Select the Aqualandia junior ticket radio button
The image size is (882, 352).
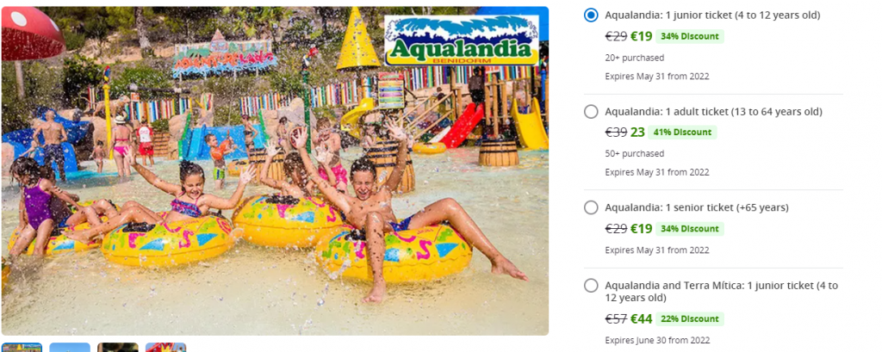click(591, 15)
